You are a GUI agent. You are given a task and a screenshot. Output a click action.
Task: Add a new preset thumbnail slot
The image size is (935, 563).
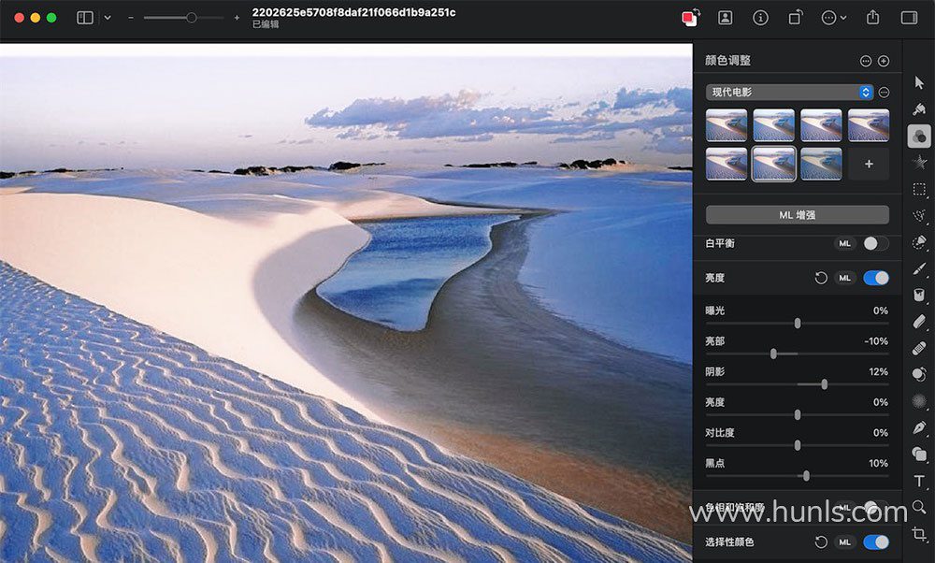click(869, 164)
